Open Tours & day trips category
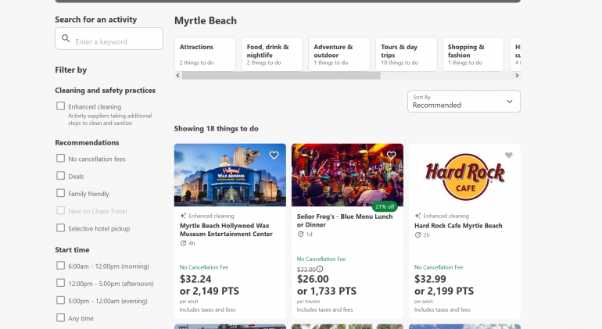Viewport: 602px width, 329px height. (406, 54)
